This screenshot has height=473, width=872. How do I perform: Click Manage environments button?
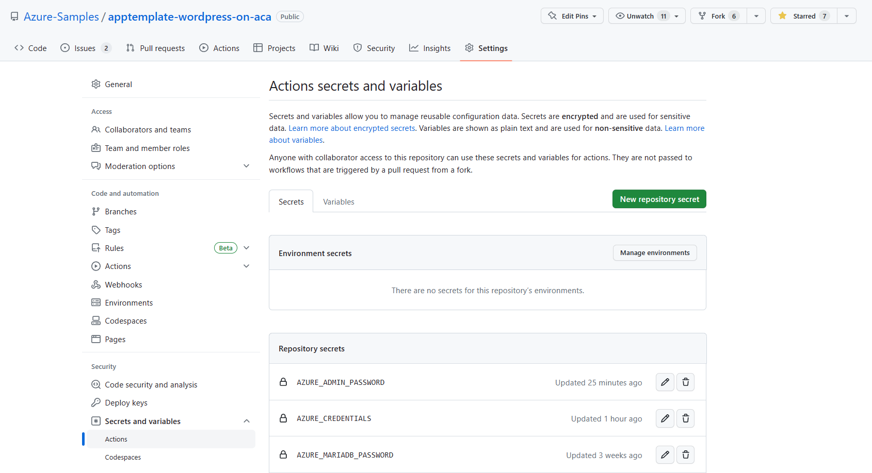[654, 253]
